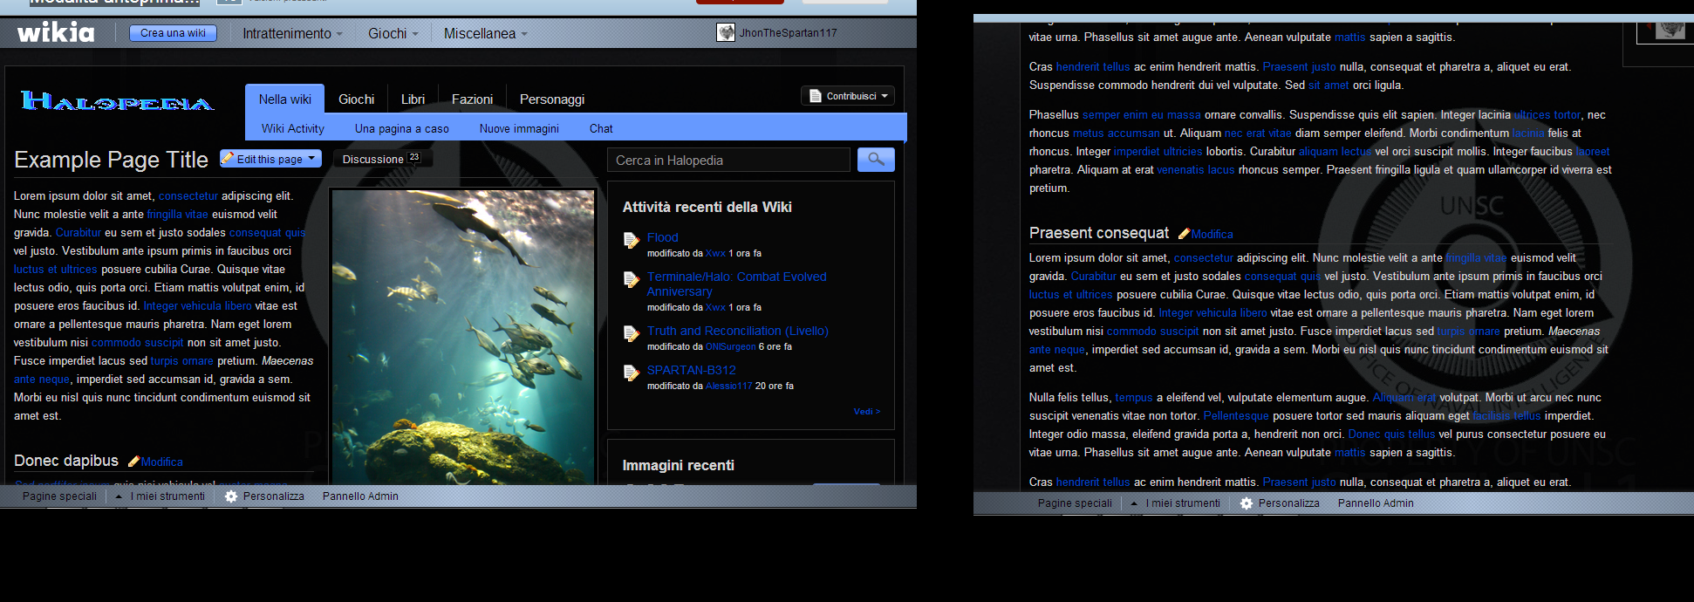
Task: Click consectetur link in first paragraph
Action: 188,196
